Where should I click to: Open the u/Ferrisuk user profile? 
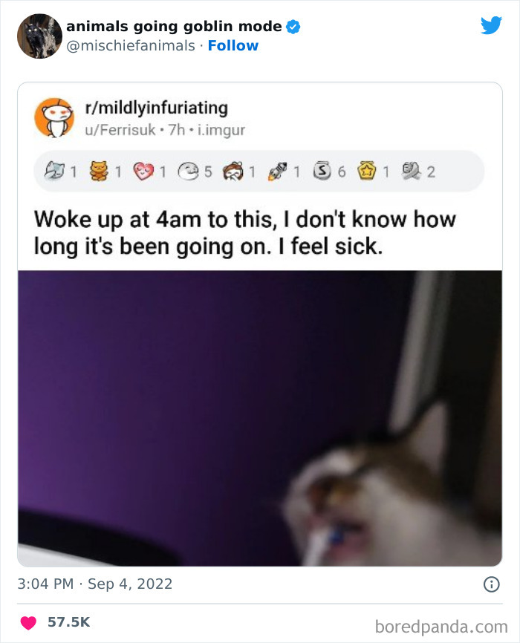click(x=120, y=130)
